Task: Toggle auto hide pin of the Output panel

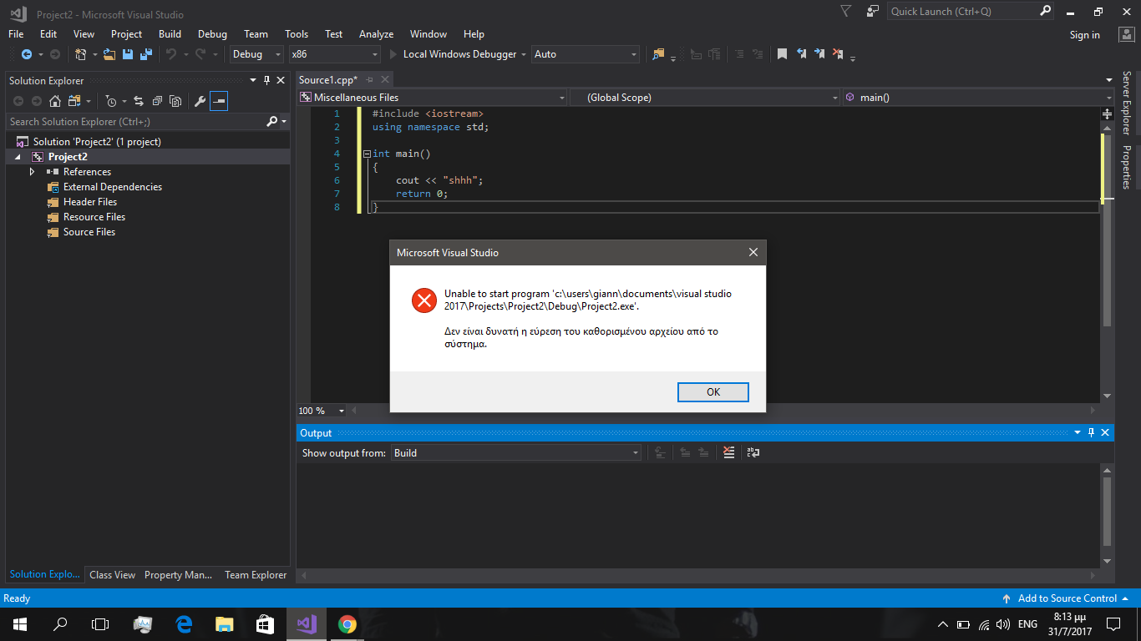Action: coord(1091,433)
